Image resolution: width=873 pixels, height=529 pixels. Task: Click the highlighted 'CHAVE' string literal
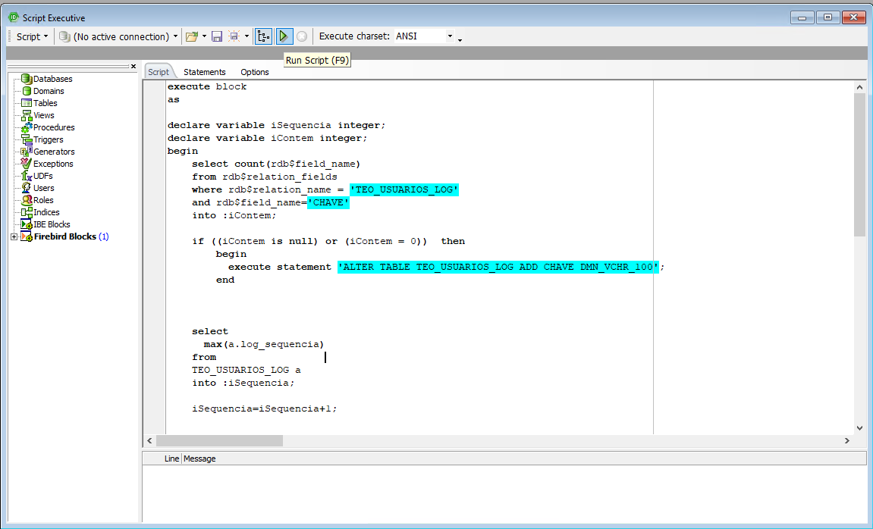point(328,202)
